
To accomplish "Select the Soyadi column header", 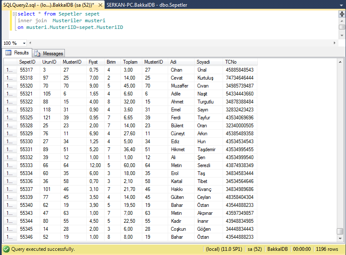I will (x=208, y=62).
